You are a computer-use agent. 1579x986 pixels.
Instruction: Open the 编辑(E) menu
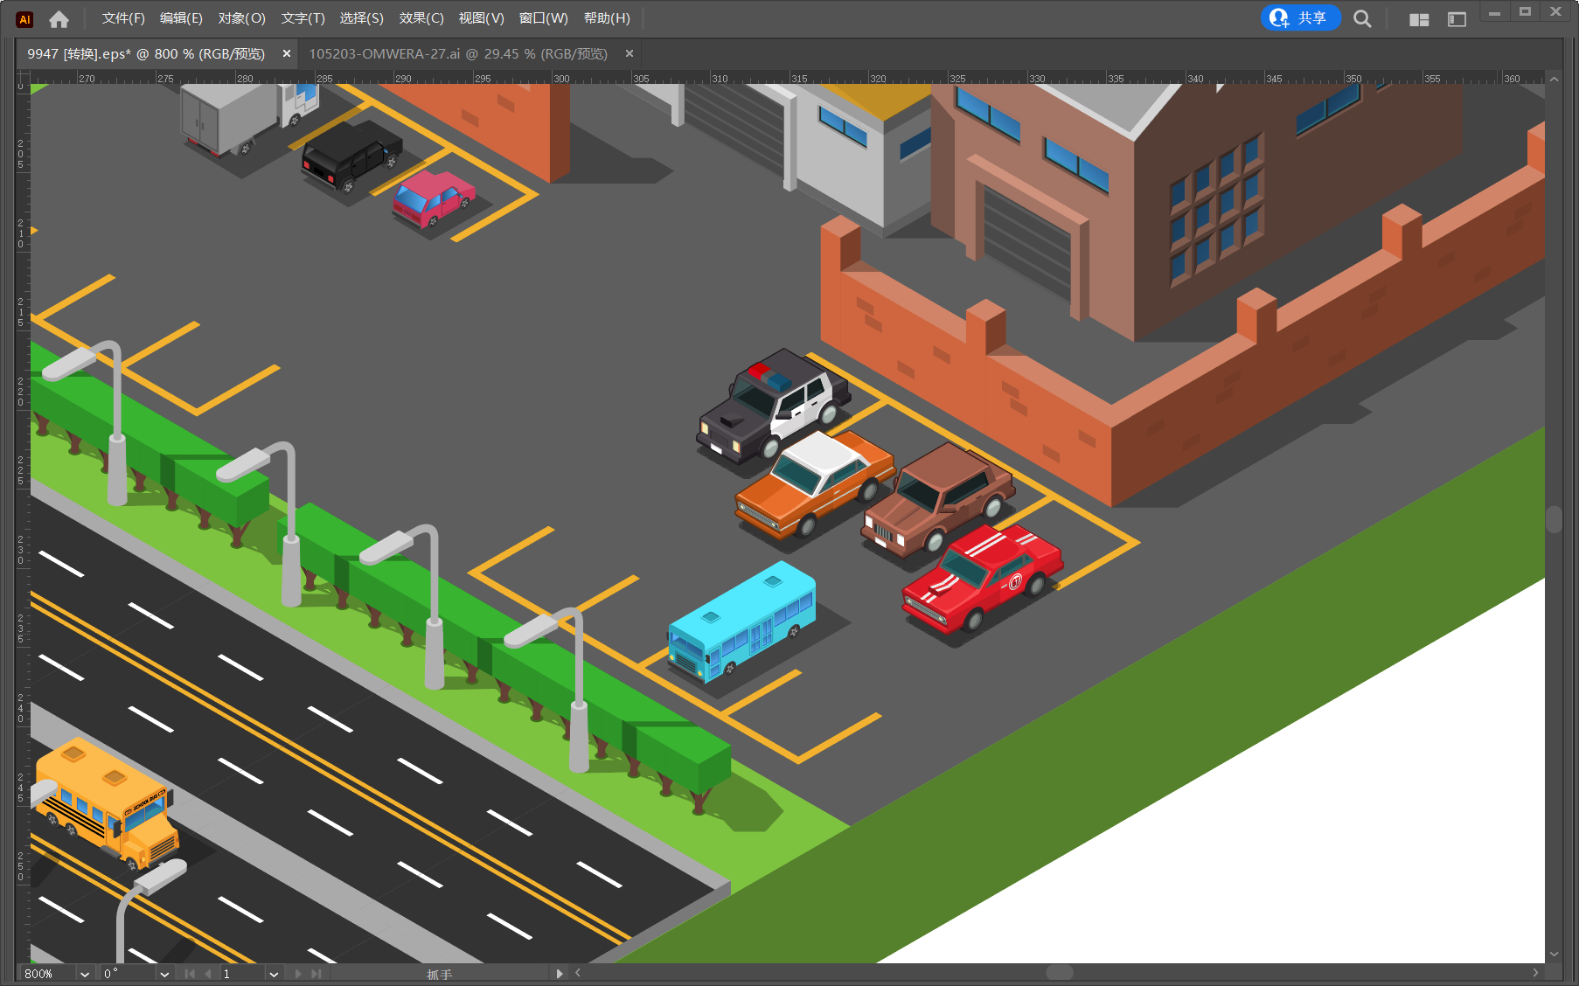(181, 18)
